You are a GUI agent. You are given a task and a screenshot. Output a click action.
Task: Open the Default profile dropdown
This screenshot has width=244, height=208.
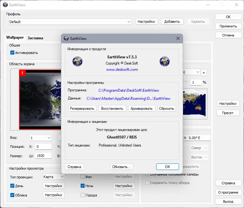pyautogui.click(x=70, y=22)
